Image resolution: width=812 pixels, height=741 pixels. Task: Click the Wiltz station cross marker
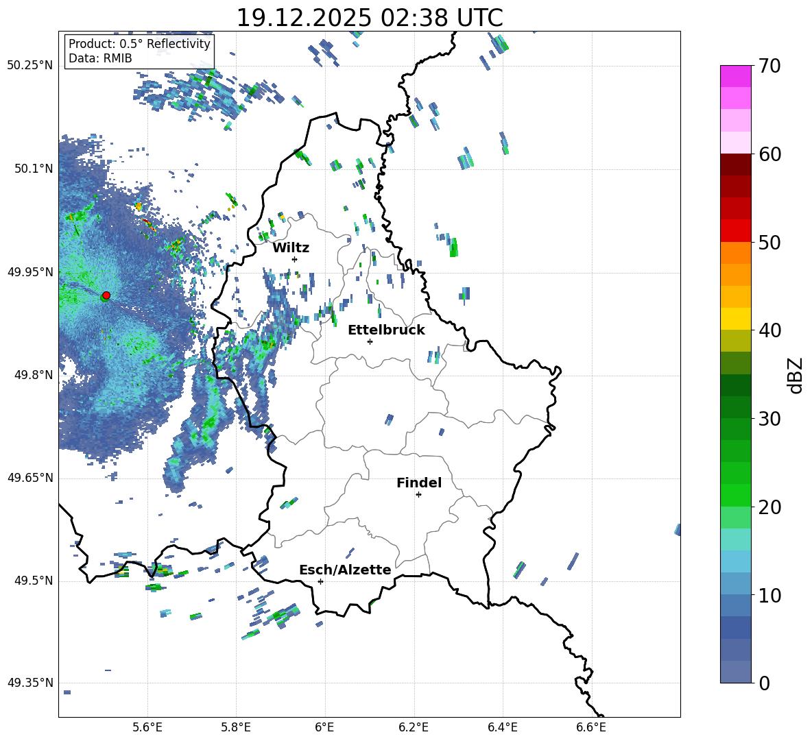pyautogui.click(x=295, y=259)
